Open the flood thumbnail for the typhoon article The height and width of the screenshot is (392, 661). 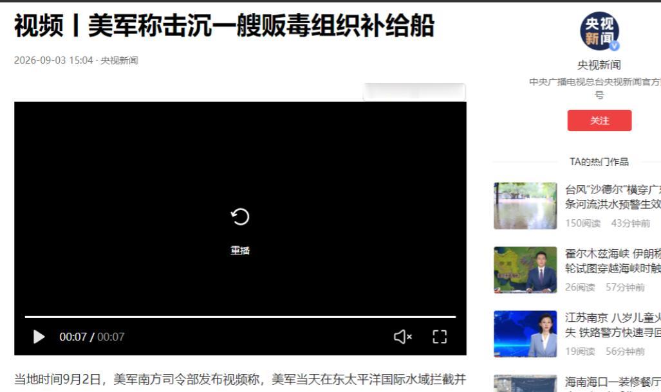pos(525,206)
